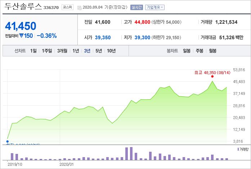The height and width of the screenshot is (169, 251).
Task: Click the 2019/10 x-axis label
Action: point(15,164)
